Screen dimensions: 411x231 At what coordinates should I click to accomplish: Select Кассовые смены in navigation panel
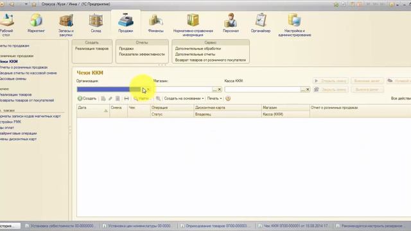13,79
